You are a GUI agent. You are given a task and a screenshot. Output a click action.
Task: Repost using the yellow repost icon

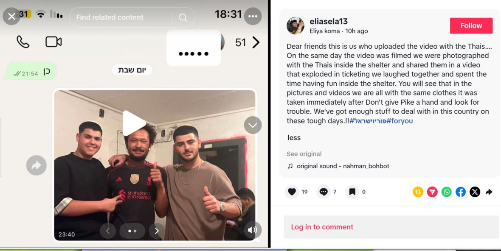[x=418, y=192]
